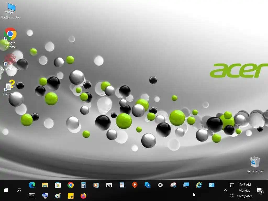
Task: Open Settings gear on taskbar
Action: 160,185
